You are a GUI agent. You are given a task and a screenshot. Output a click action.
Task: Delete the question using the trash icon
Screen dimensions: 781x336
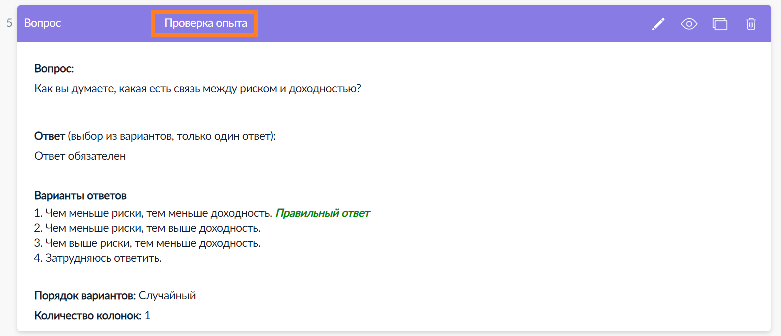pos(751,24)
